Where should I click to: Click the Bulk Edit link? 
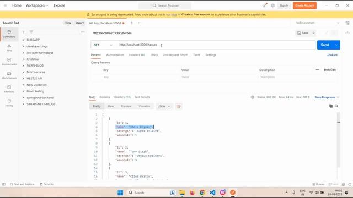[x=330, y=70]
